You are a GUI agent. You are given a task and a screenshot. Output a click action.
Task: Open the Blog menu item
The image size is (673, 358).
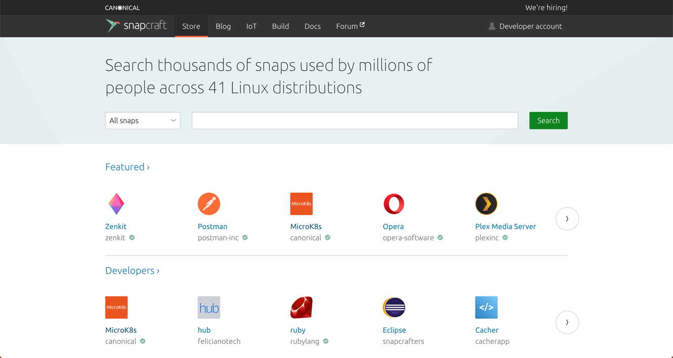tap(223, 26)
